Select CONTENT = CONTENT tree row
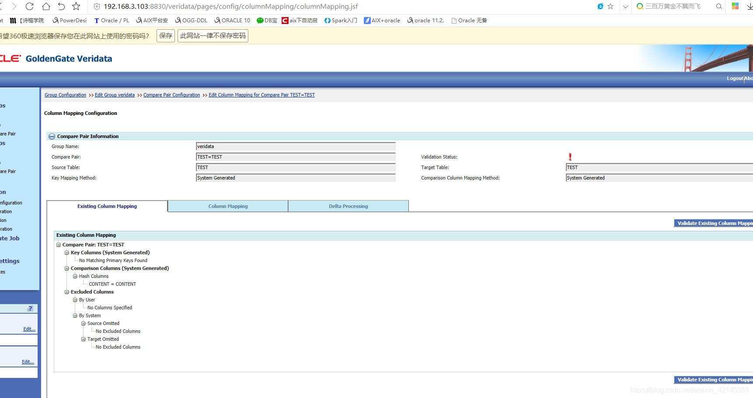The height and width of the screenshot is (398, 753). tap(112, 284)
